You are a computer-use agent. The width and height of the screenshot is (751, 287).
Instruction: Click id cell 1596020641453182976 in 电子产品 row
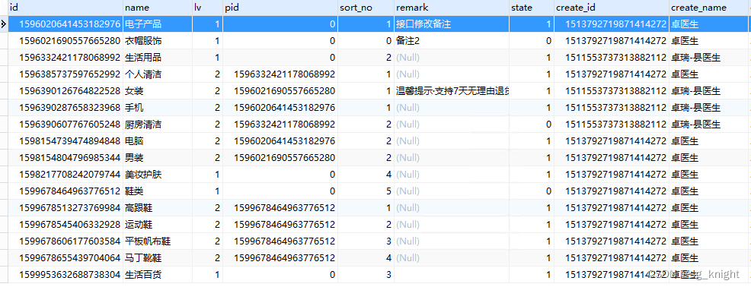(66, 24)
